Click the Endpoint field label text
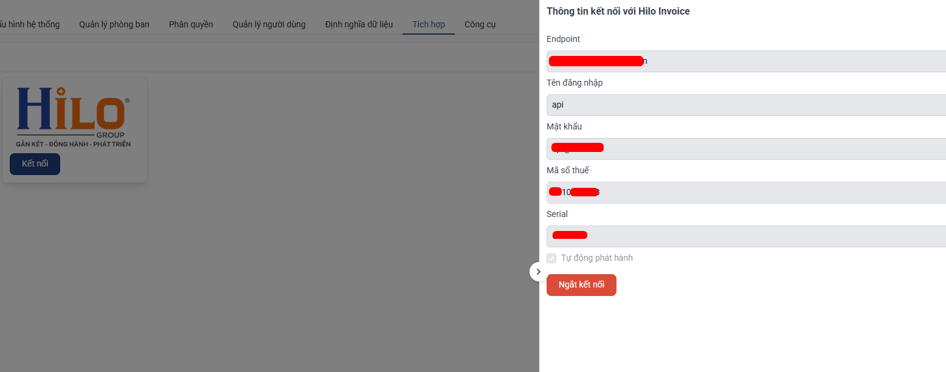Image resolution: width=946 pixels, height=372 pixels. click(563, 39)
